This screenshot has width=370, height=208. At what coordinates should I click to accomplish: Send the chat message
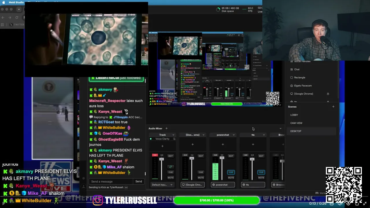(139, 181)
